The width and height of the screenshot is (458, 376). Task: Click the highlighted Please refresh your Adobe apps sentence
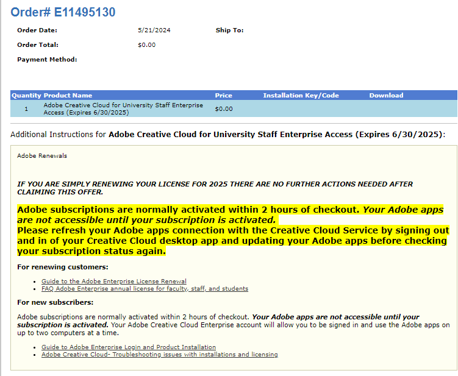pos(233,241)
